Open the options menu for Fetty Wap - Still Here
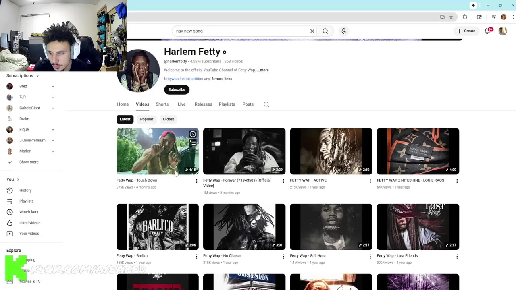Screen dimensions: 516x290 (370, 257)
